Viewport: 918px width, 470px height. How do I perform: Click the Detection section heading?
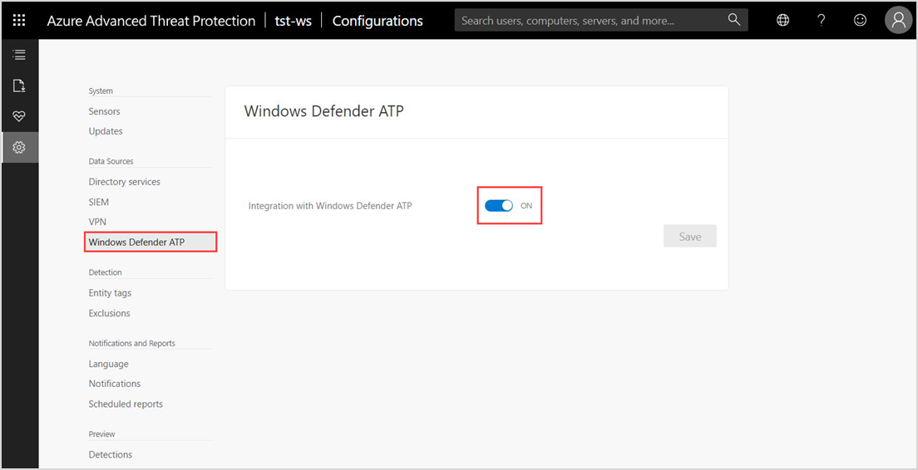105,272
